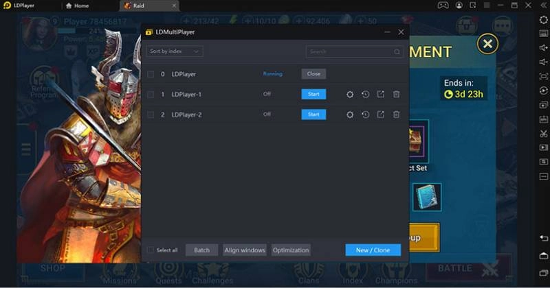Open LDPlayer settings gear in right sidebar
The height and width of the screenshot is (288, 550).
pyautogui.click(x=543, y=20)
